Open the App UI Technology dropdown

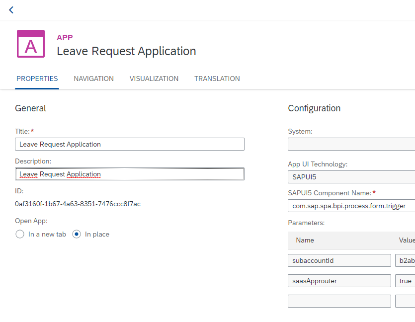(x=351, y=177)
